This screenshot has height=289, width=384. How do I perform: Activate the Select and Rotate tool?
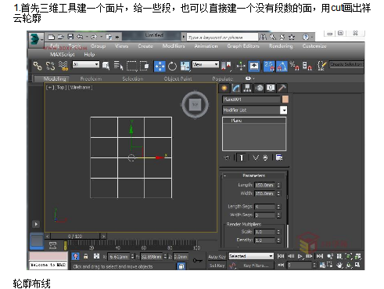(172, 66)
